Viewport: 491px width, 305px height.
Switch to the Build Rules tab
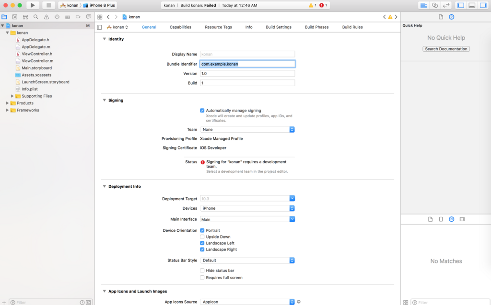pos(352,27)
